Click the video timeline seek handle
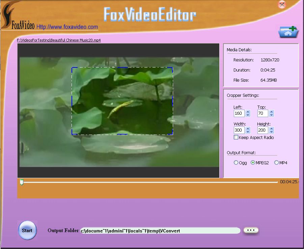 22,182
